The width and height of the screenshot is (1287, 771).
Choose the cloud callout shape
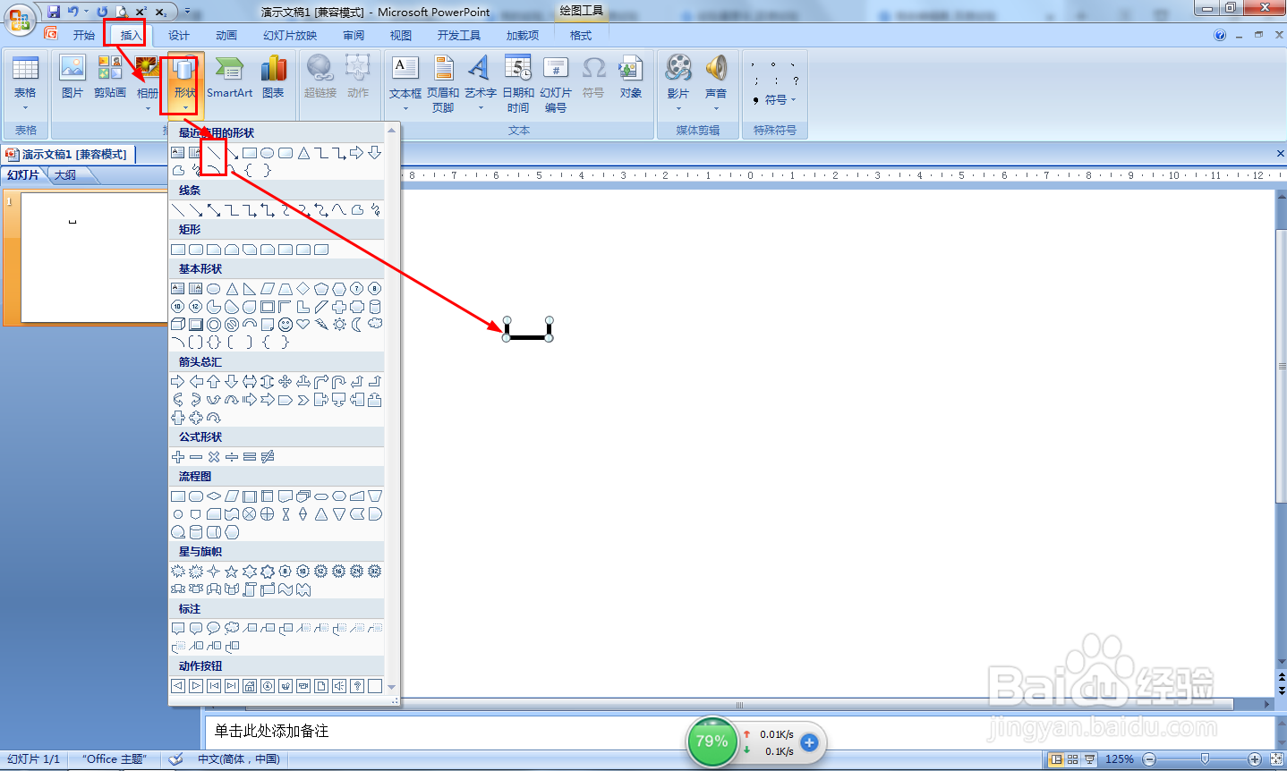pyautogui.click(x=232, y=628)
